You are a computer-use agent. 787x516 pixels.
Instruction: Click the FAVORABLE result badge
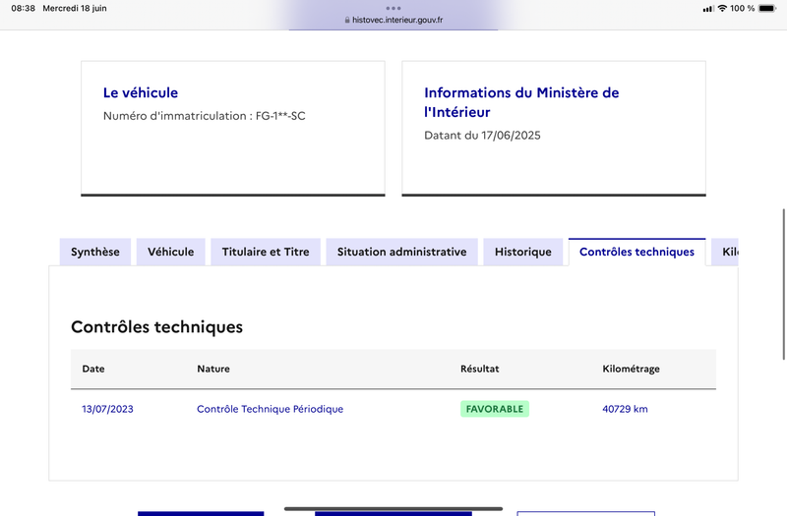tap(495, 409)
